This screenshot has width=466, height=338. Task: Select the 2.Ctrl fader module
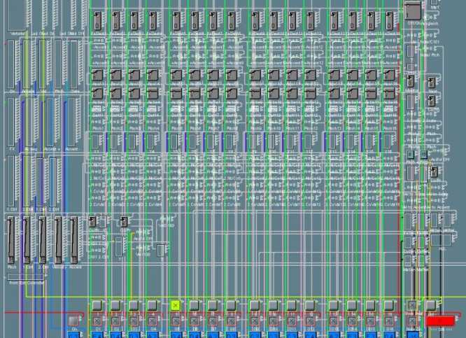pyautogui.click(x=43, y=240)
